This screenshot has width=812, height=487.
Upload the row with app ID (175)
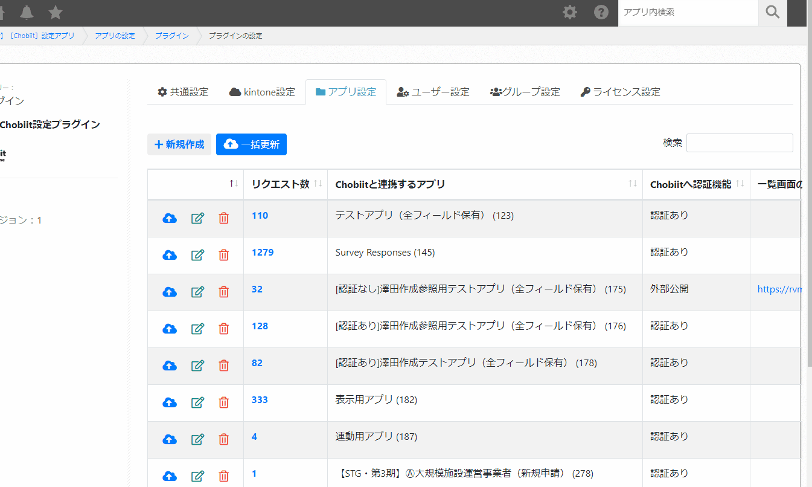(x=170, y=292)
